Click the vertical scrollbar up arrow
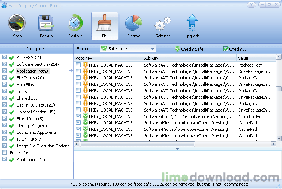The height and width of the screenshot is (189, 282). (279, 57)
